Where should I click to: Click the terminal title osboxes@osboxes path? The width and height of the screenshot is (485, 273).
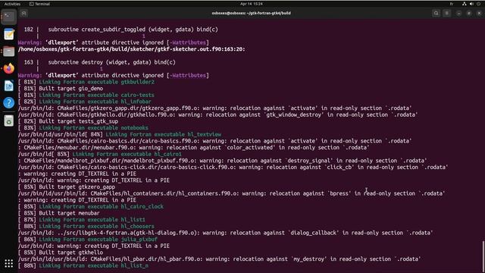tap(251, 13)
